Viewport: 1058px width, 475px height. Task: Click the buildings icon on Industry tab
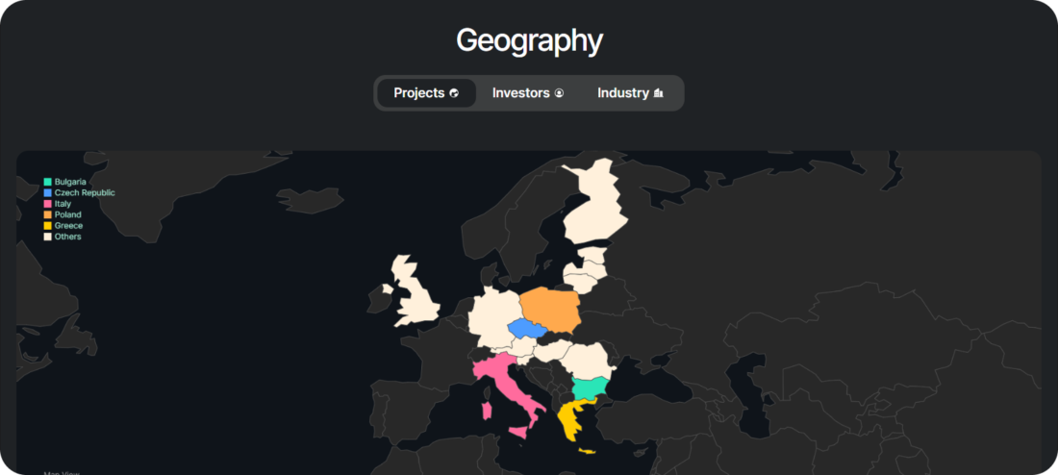[659, 93]
